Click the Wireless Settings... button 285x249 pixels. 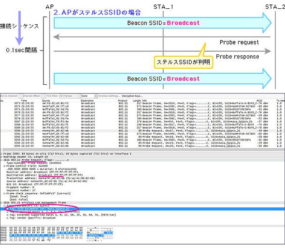click(109, 96)
